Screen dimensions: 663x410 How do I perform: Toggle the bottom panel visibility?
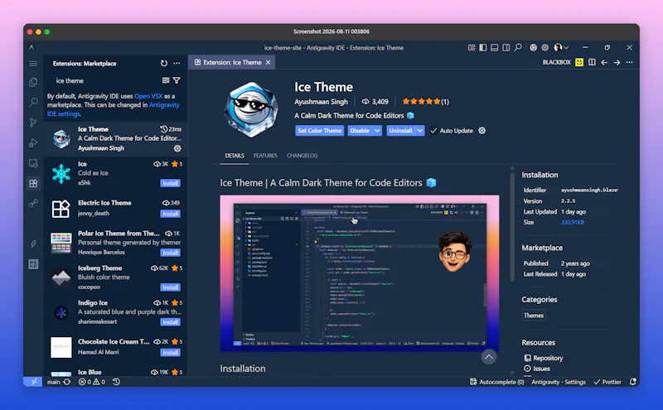(494, 48)
